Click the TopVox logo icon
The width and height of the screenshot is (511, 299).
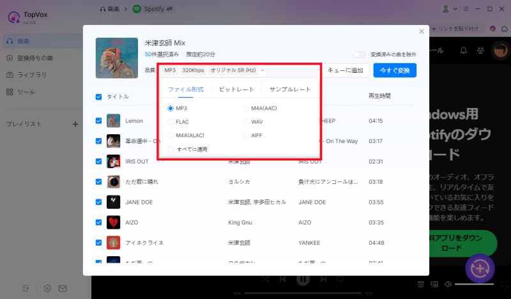click(13, 17)
